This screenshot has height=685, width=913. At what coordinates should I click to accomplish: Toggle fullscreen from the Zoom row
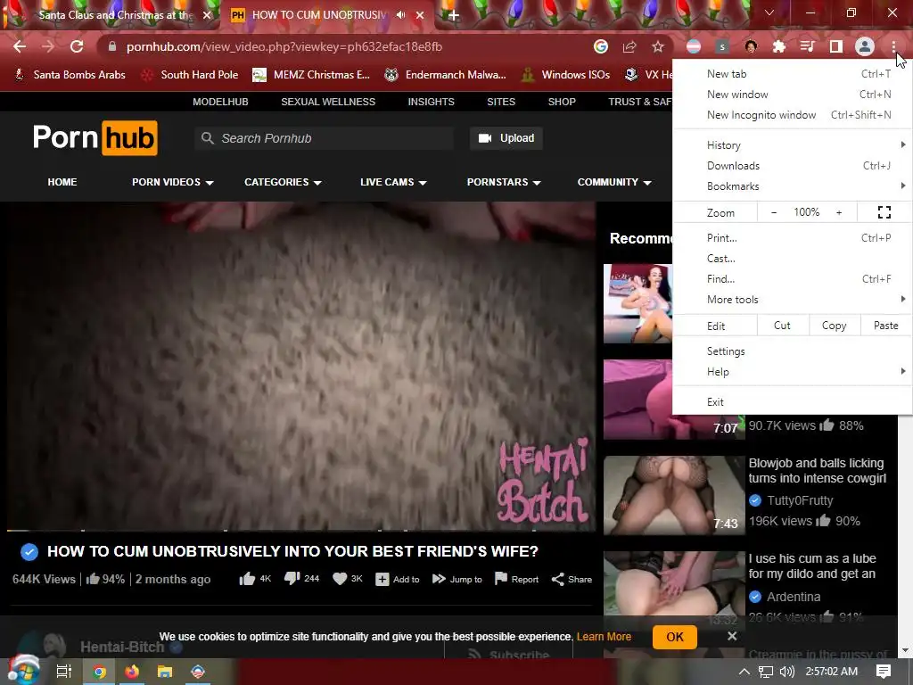(884, 212)
